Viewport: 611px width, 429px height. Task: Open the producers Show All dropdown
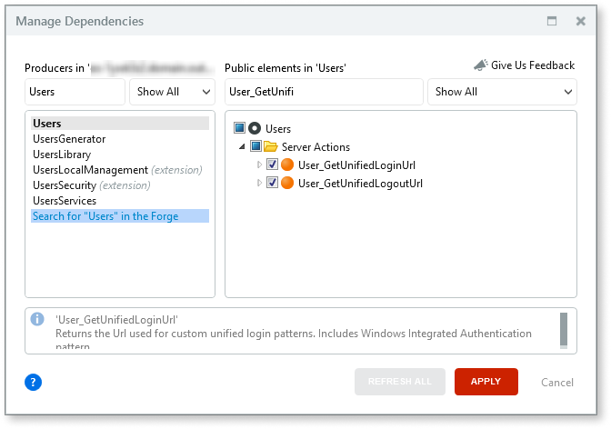point(172,92)
